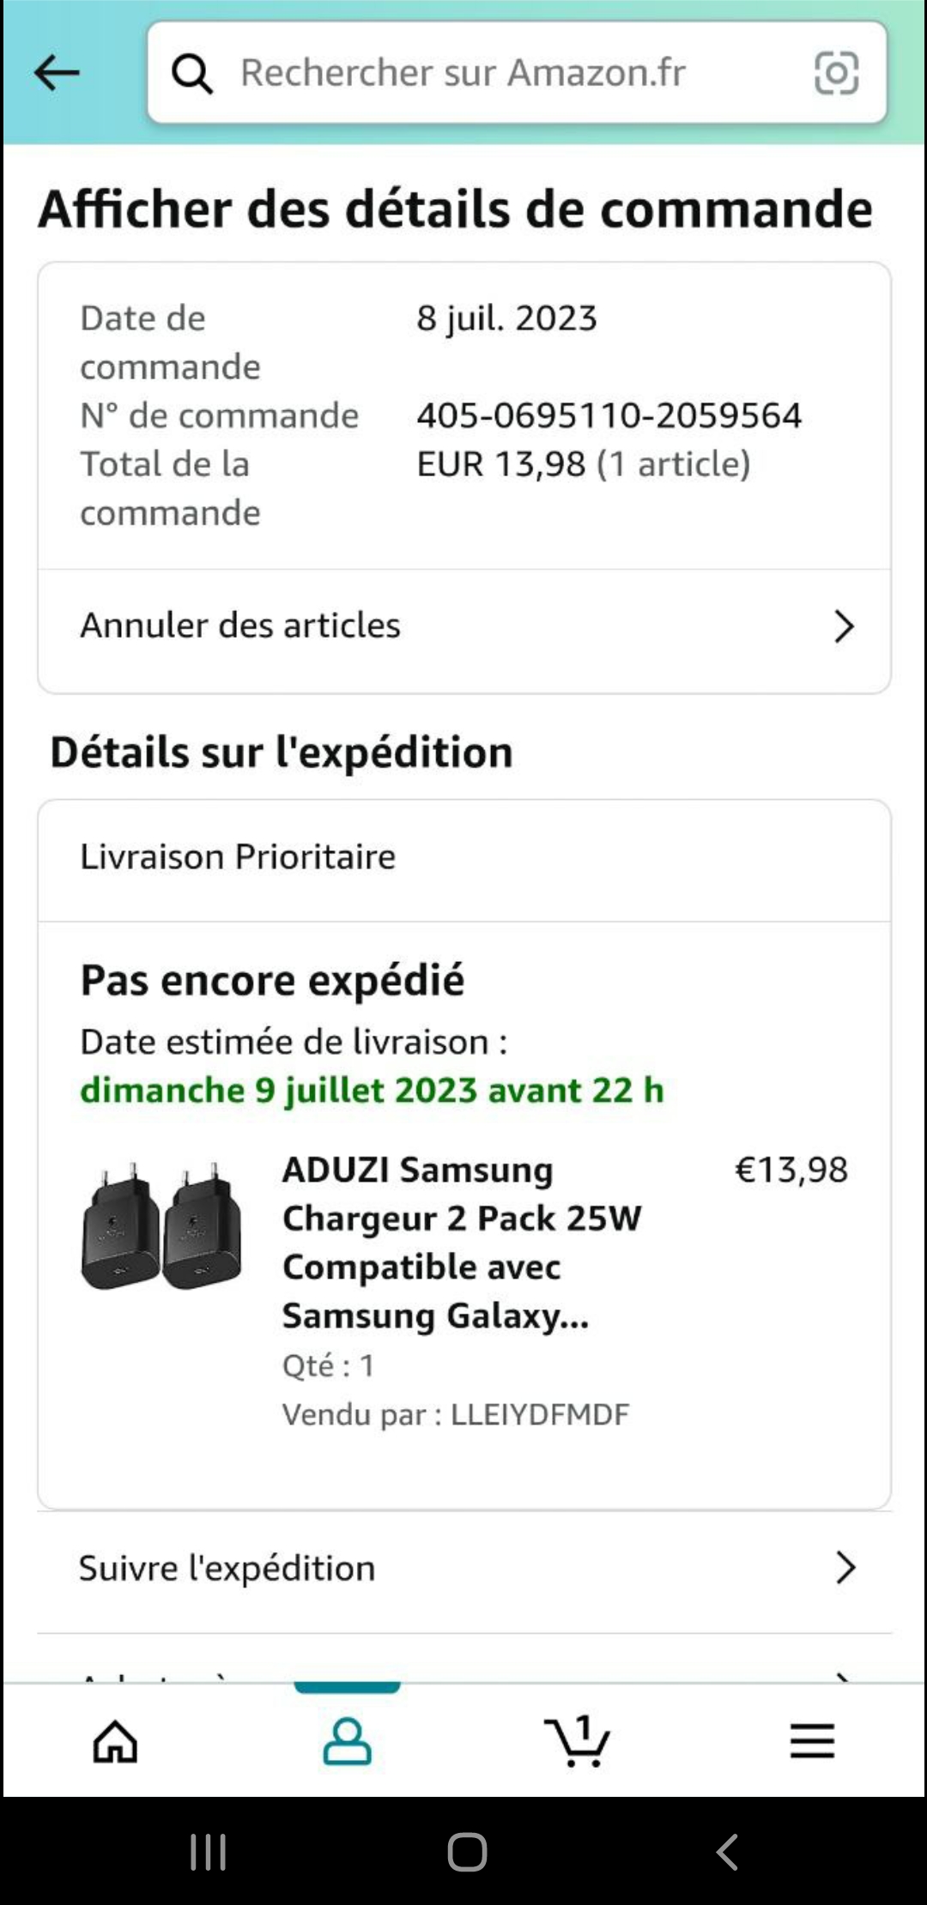927x1905 pixels.
Task: Tap the search magnifier icon
Action: click(x=192, y=74)
